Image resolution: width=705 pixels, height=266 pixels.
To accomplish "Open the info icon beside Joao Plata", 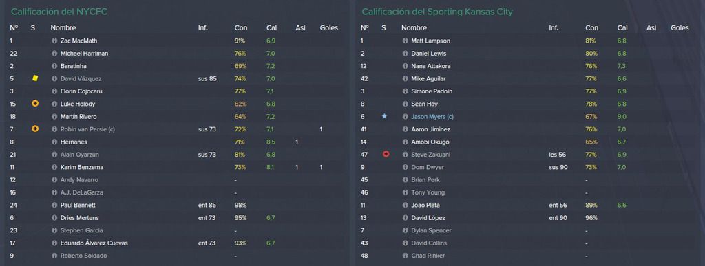I will click(x=406, y=205).
